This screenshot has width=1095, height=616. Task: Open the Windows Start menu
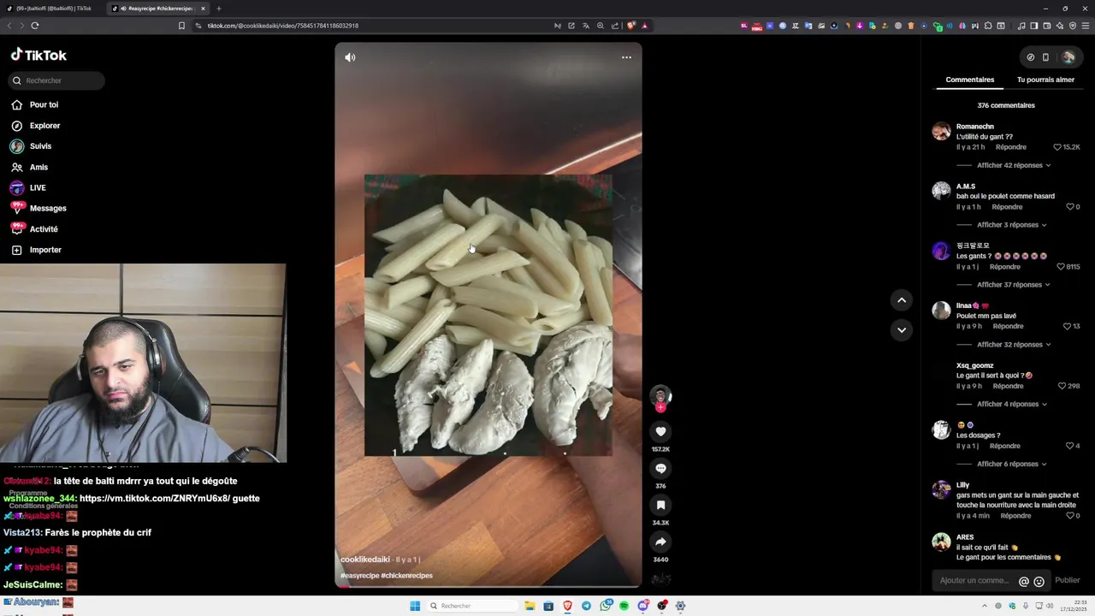click(x=415, y=606)
